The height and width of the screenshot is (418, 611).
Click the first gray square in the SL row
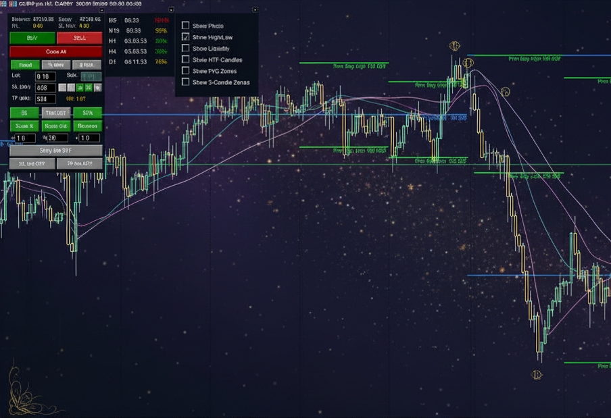(62, 87)
